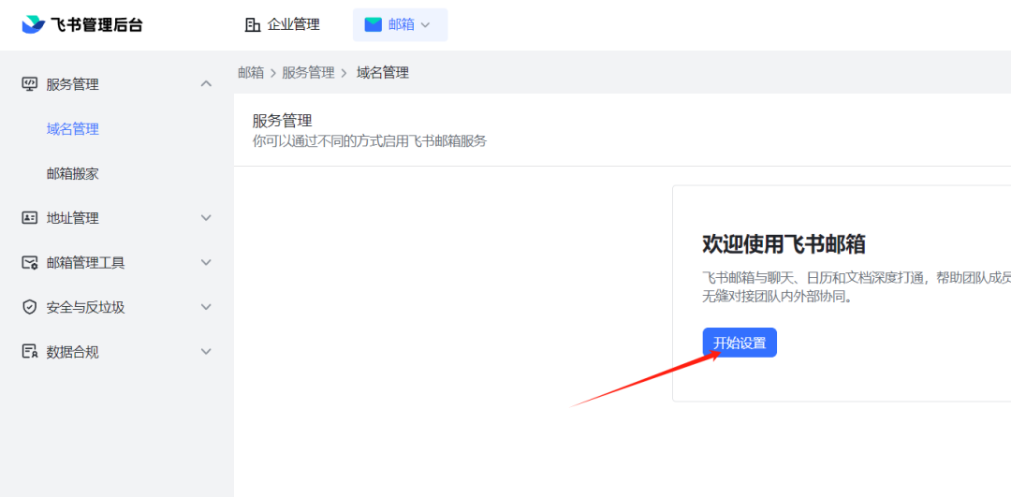This screenshot has width=1011, height=497.
Task: Go to 邮箱 in the breadcrumb
Action: coord(251,73)
